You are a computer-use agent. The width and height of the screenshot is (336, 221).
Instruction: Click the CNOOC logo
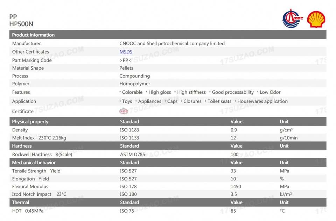[293, 19]
